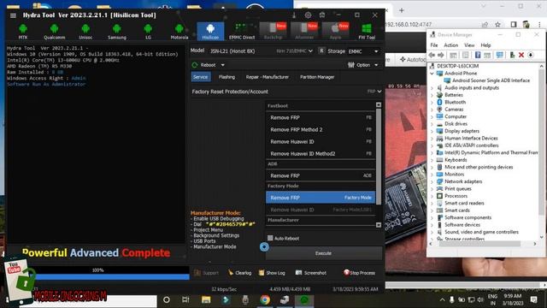
Task: Open Device Manager View menu
Action: [x=469, y=45]
